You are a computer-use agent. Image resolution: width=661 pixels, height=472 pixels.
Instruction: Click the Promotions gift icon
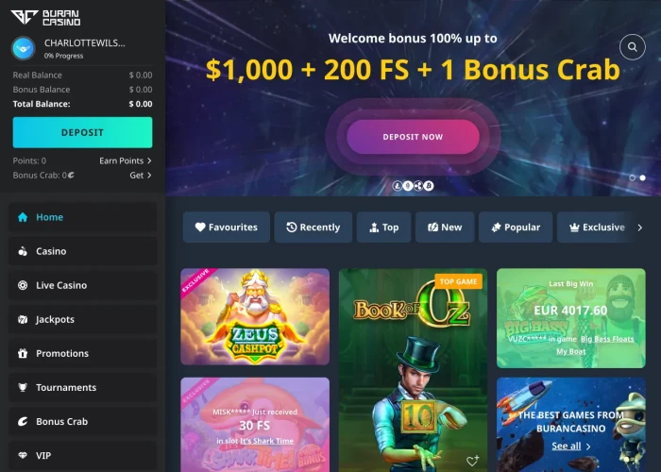coord(23,353)
